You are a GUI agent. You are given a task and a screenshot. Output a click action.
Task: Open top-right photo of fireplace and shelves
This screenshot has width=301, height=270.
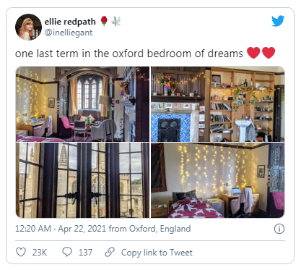tap(218, 104)
